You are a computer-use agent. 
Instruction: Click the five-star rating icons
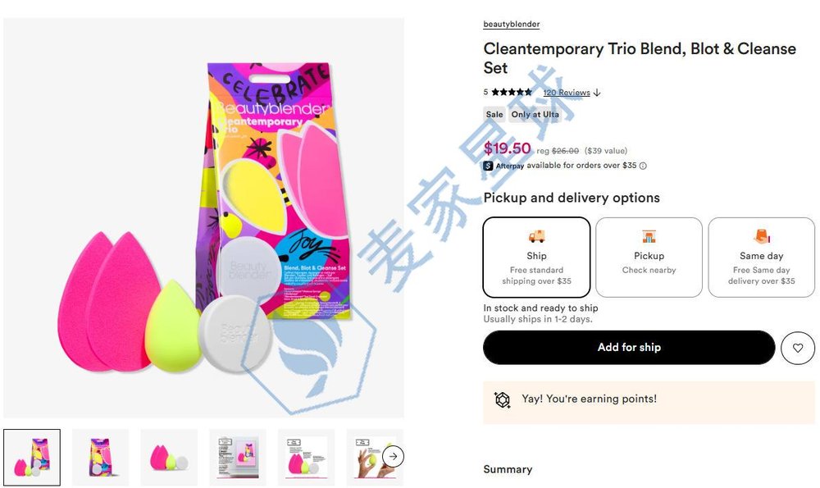512,92
